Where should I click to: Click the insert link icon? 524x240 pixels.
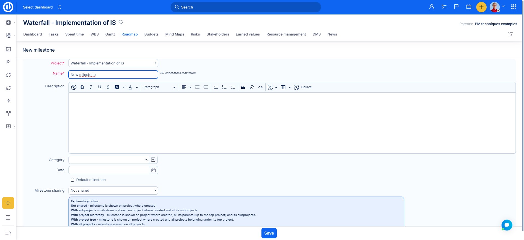point(252,87)
